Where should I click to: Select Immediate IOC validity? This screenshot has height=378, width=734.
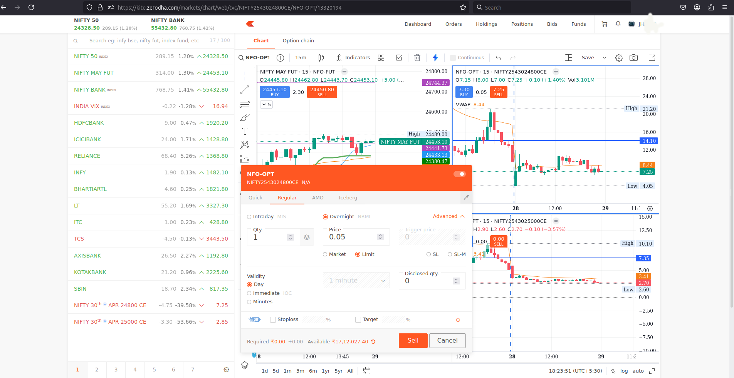click(x=249, y=293)
